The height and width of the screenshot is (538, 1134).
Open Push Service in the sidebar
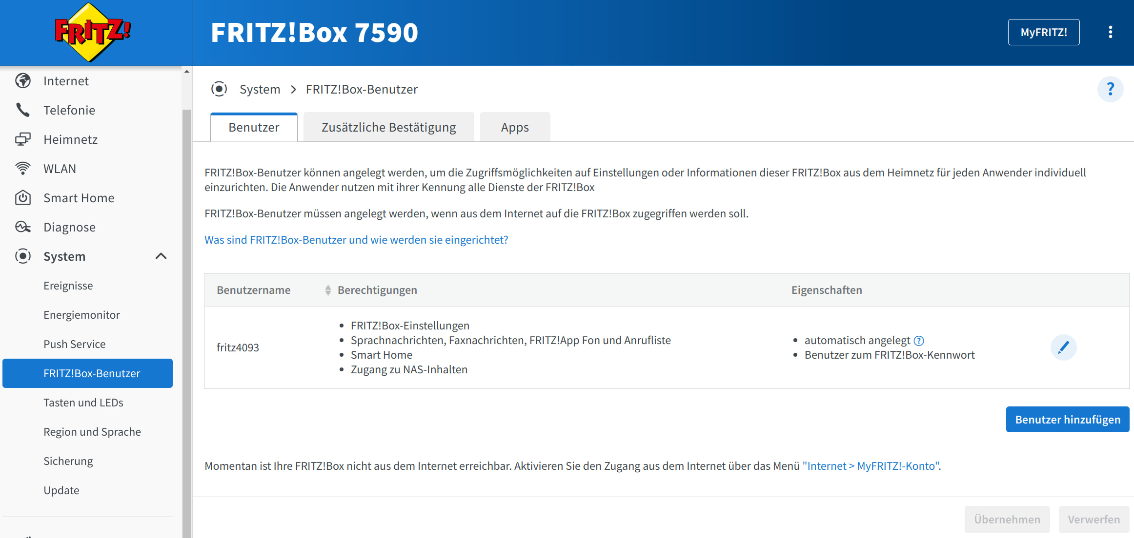[x=75, y=344]
